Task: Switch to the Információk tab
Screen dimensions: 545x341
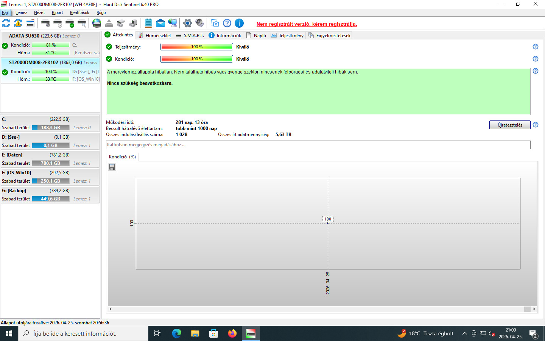Action: 225,35
